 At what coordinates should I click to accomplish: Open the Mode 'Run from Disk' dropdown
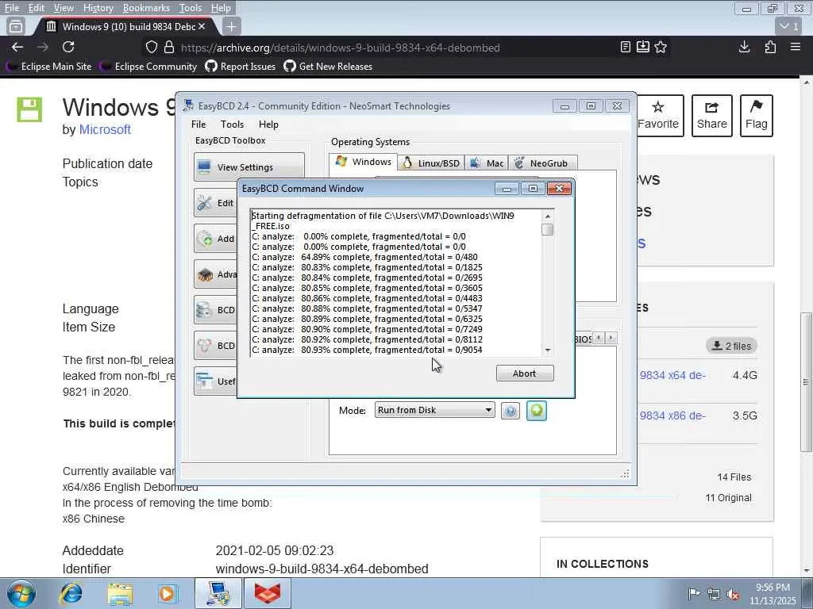coord(434,410)
